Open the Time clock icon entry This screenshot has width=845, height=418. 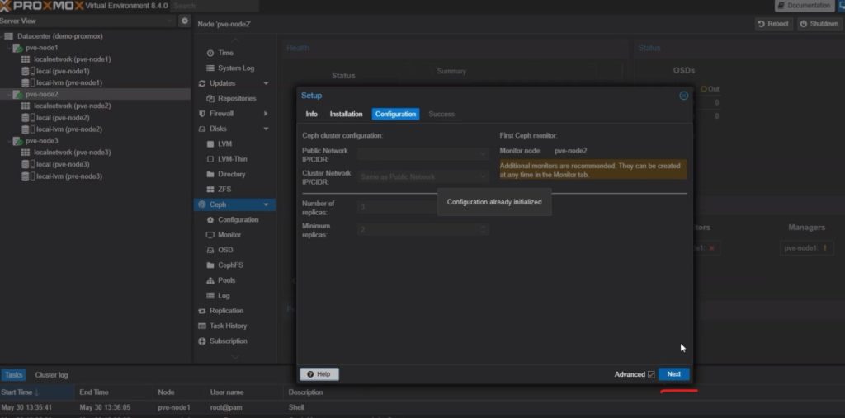click(210, 54)
